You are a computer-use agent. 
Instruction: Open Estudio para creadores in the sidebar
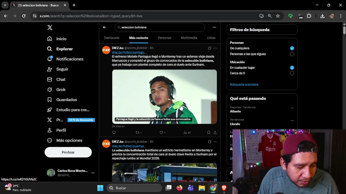(x=68, y=110)
